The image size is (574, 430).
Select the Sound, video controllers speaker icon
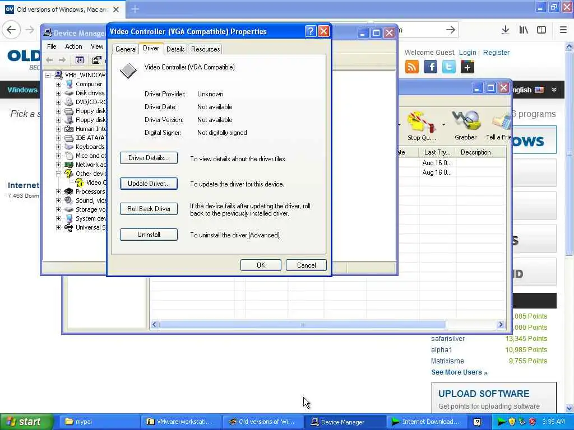tap(69, 200)
